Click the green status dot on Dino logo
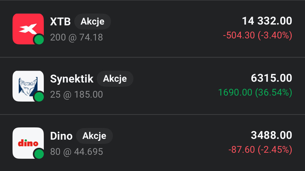Image resolution: width=305 pixels, height=171 pixels. (x=39, y=154)
